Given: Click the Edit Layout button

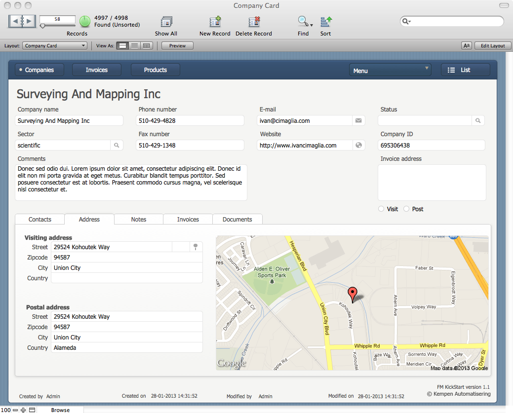Looking at the screenshot, I should 492,45.
